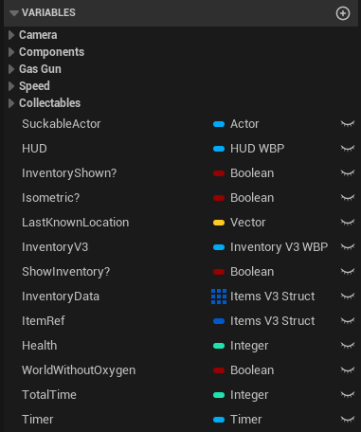
Task: Click the red Boolean pill for Isometric?
Action: click(219, 198)
